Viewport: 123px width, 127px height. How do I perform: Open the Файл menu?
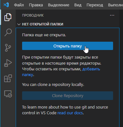[19, 5]
